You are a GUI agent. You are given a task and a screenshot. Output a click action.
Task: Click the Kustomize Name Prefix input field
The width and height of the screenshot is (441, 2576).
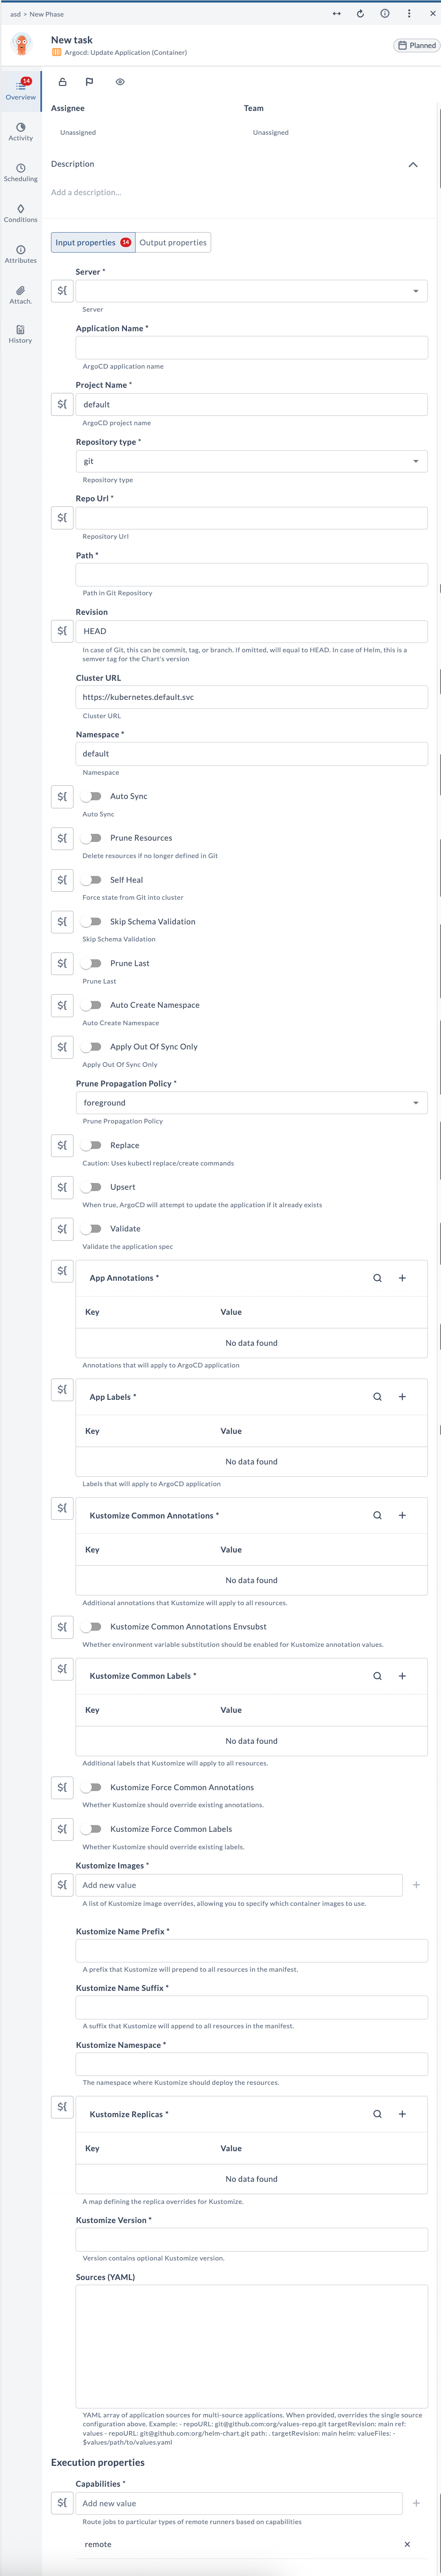click(252, 1951)
